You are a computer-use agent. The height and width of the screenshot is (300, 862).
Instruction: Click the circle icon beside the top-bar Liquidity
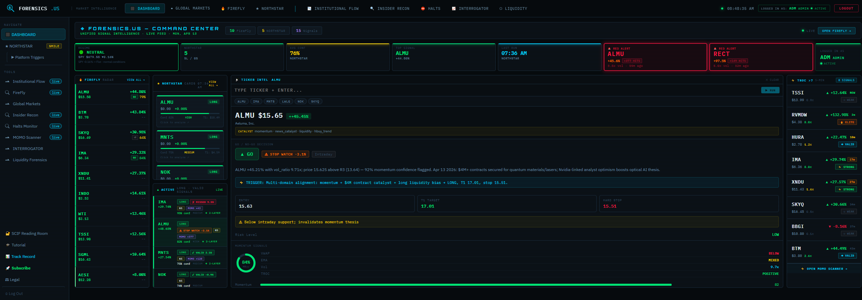point(501,8)
